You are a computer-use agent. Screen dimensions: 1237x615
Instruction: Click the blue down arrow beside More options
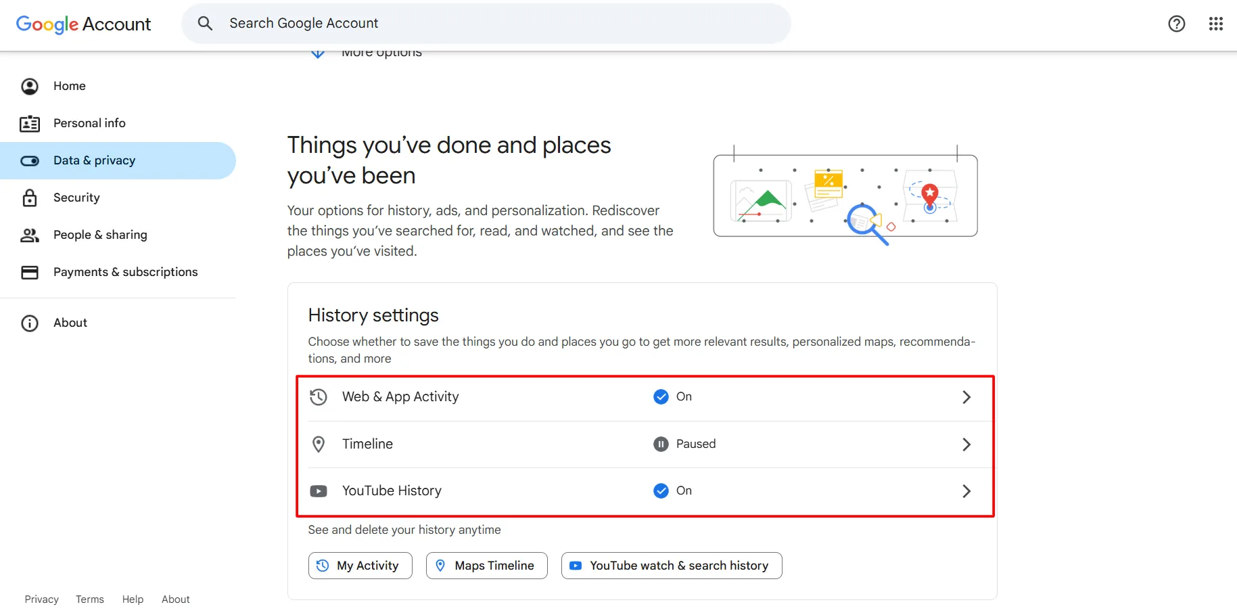(x=318, y=53)
